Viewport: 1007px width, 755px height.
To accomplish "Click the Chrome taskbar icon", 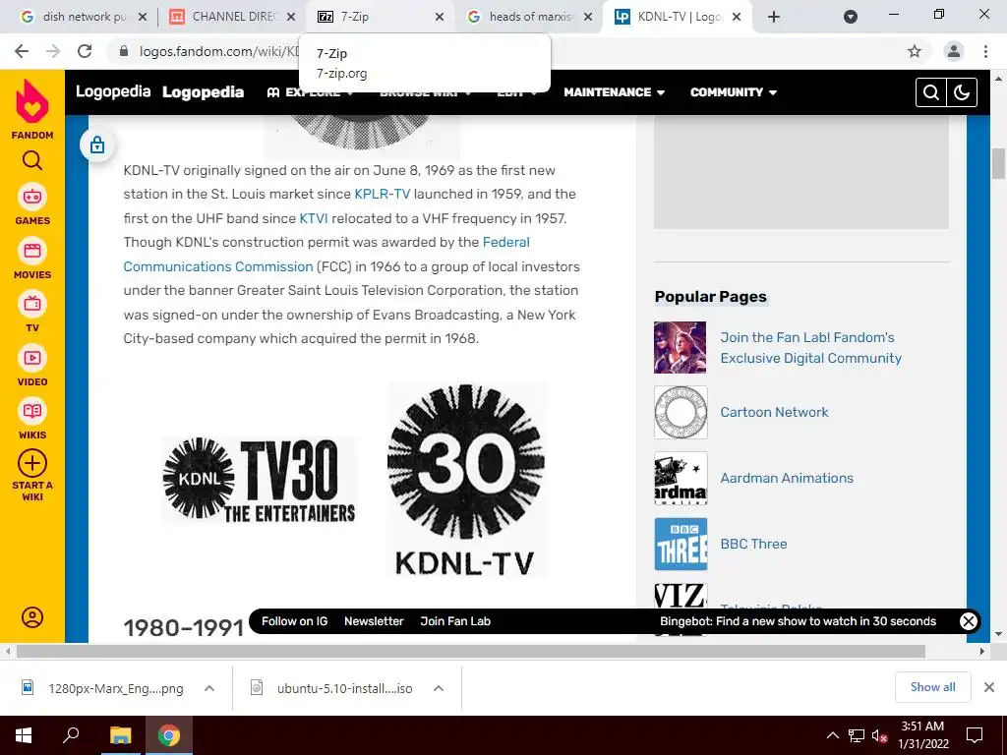I will (168, 735).
